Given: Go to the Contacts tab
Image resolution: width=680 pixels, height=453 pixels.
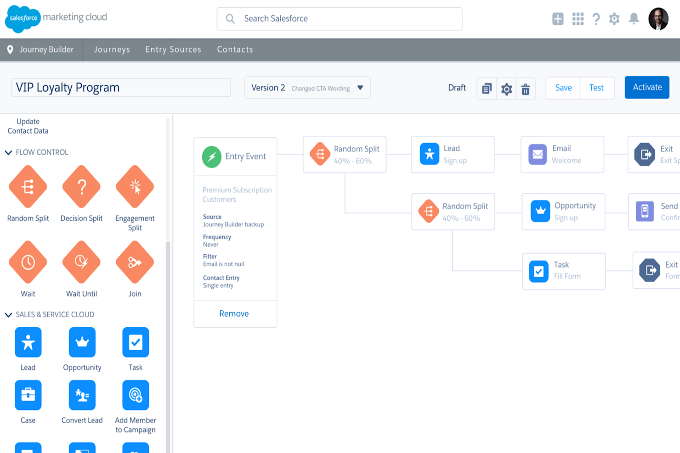Looking at the screenshot, I should coord(235,50).
